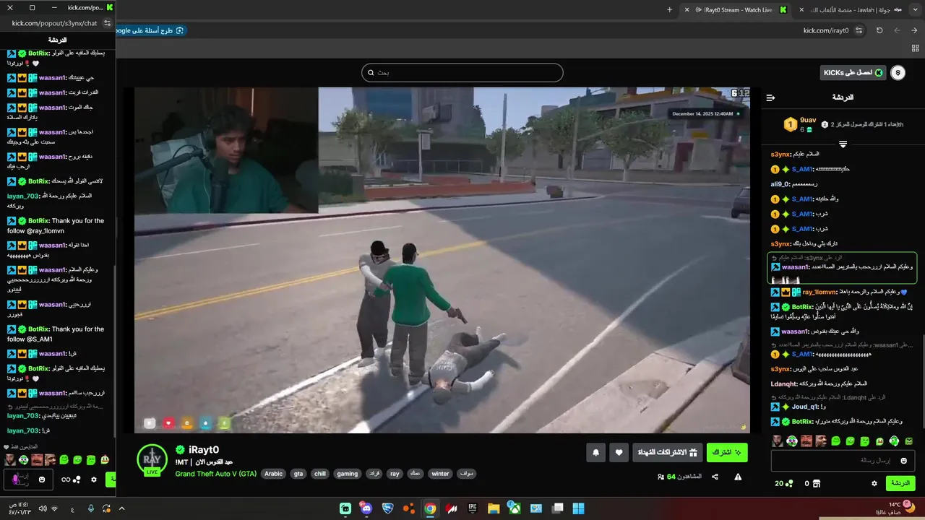Click the gaming tag chip

point(348,474)
